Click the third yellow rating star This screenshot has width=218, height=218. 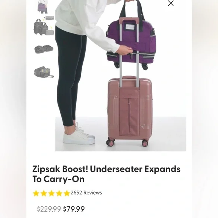(51, 193)
